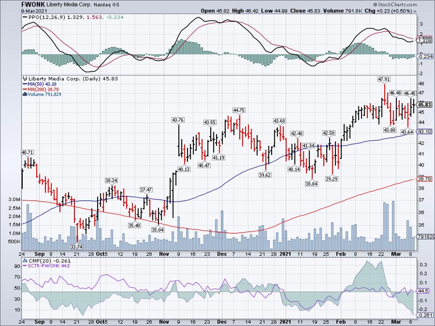Click the 44.5 SCTR tag on the right axis

[x=423, y=291]
